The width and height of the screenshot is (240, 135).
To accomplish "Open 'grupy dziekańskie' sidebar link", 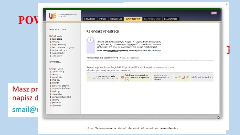I will coord(61,88).
